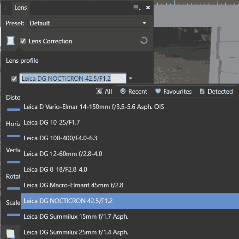Click the icon at panel bottom-left corner

[11, 234]
